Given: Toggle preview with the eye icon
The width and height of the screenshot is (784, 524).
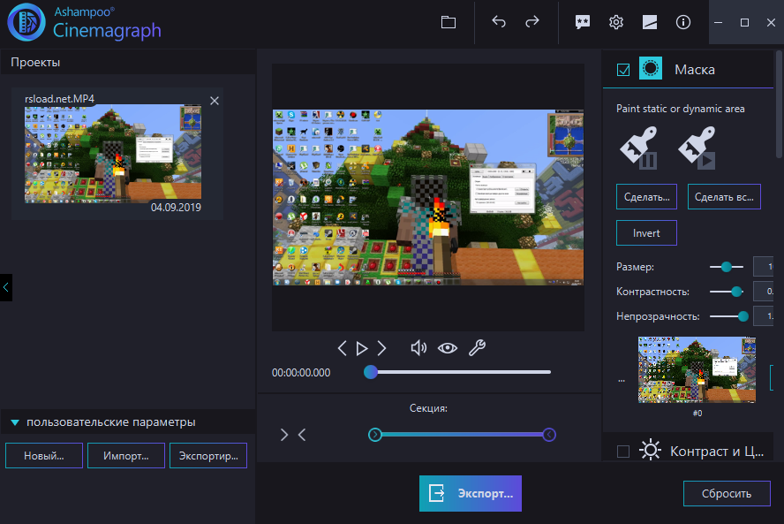Looking at the screenshot, I should point(448,348).
